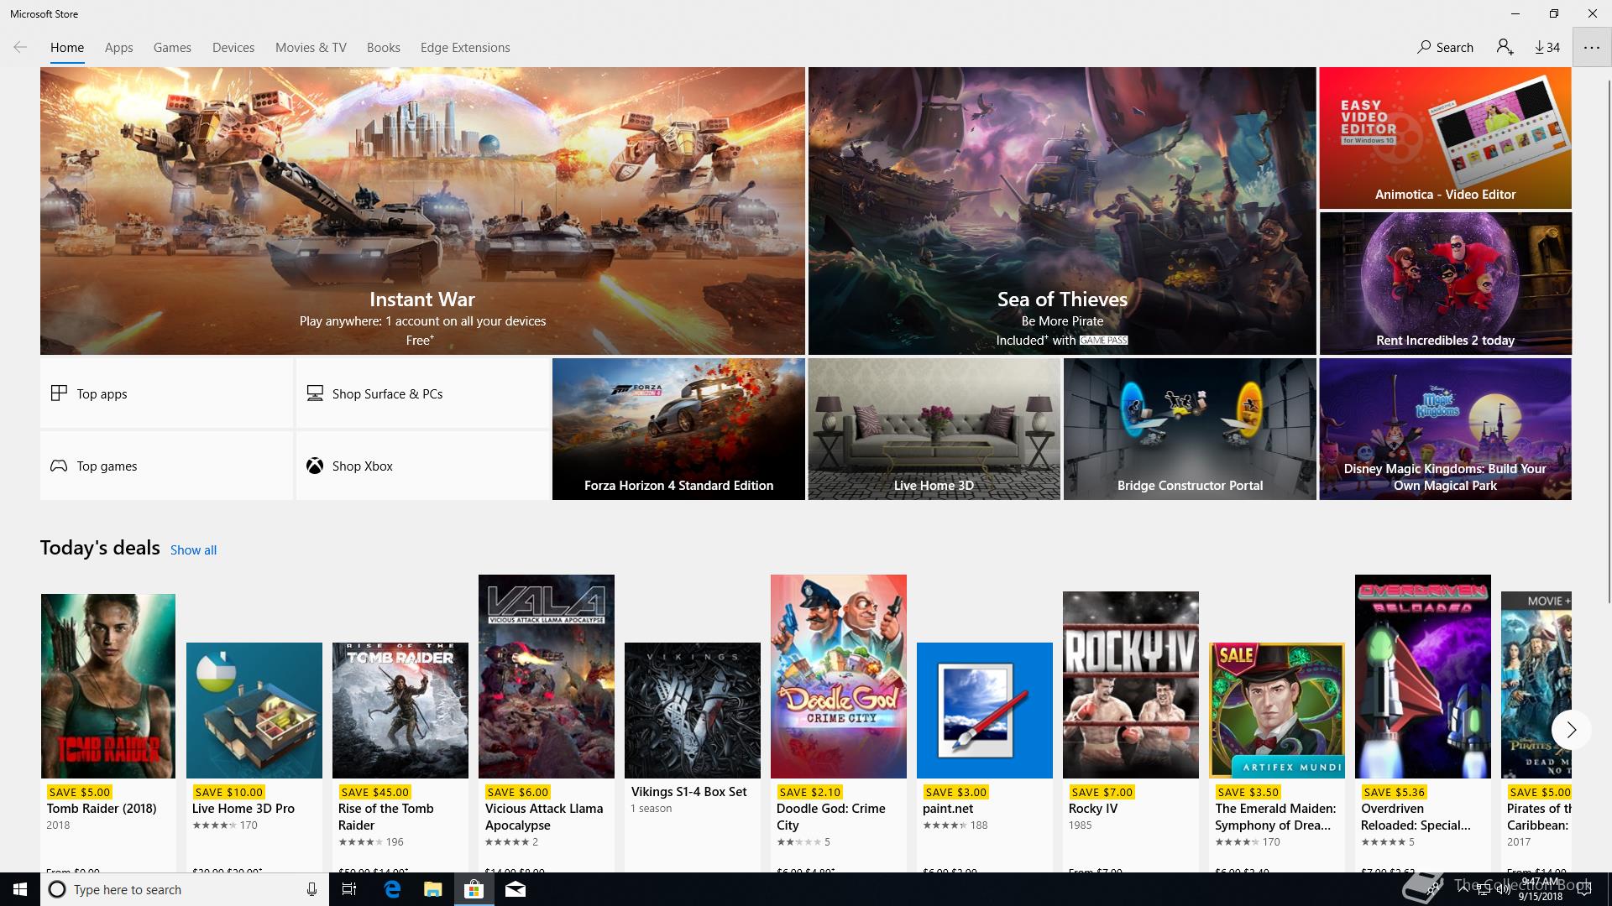Click the Vikings S1-4 Box Set title

[x=688, y=792]
